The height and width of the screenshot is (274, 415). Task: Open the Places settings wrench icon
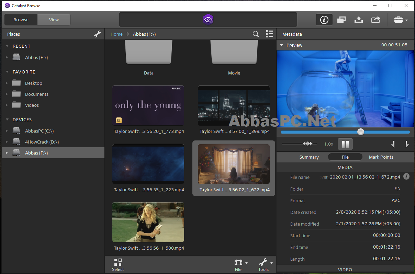pyautogui.click(x=98, y=34)
